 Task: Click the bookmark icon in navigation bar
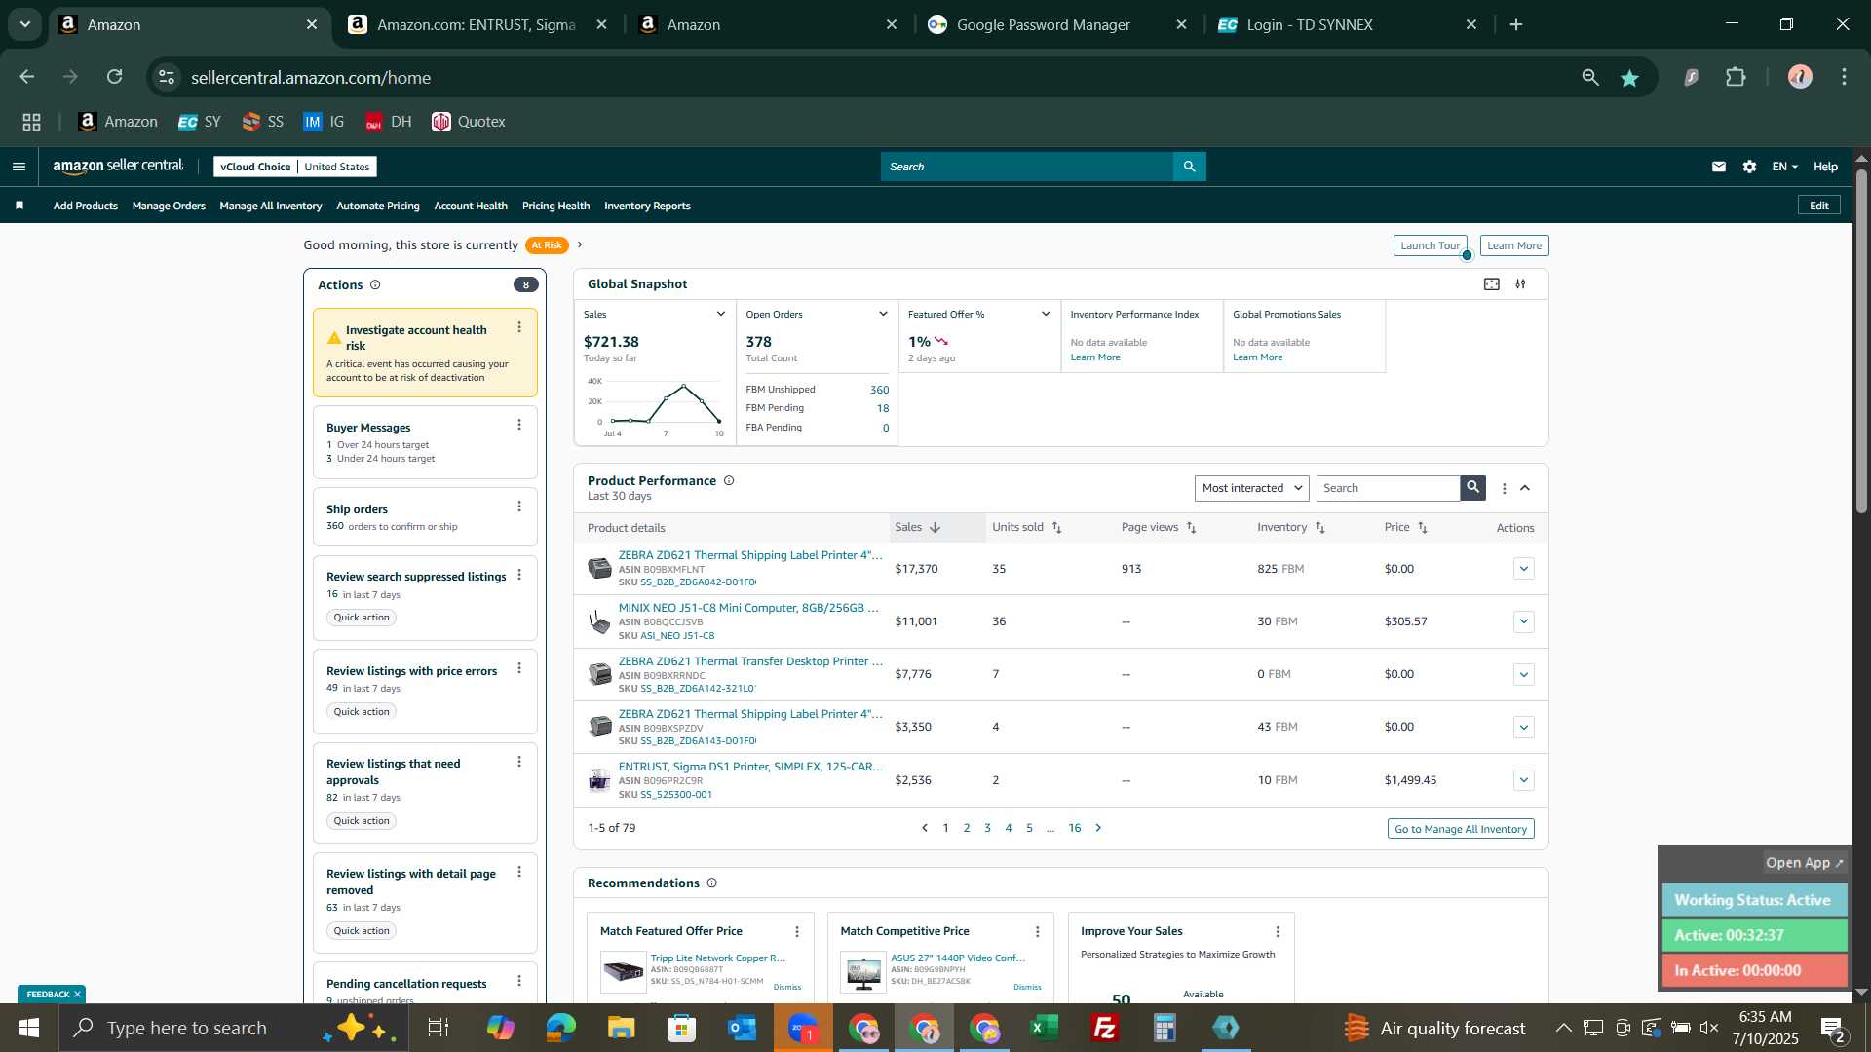pyautogui.click(x=19, y=206)
